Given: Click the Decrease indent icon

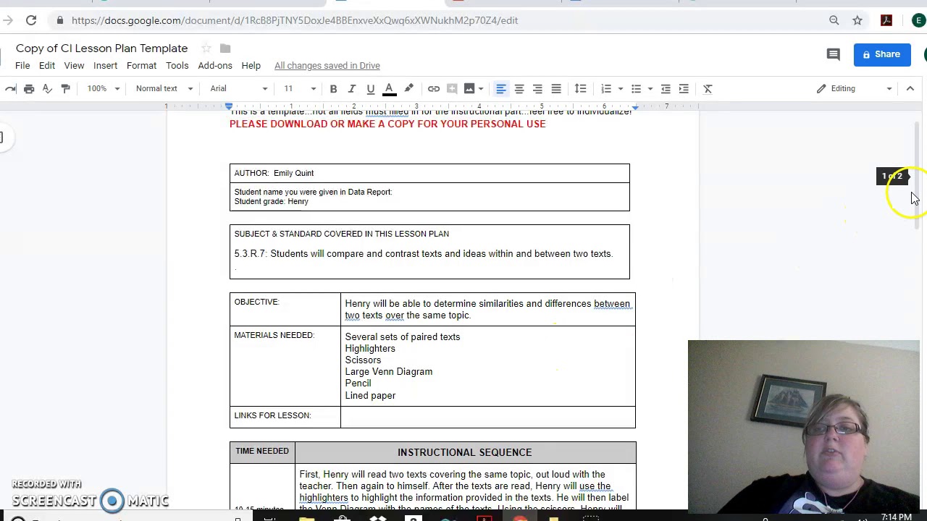Looking at the screenshot, I should (666, 88).
